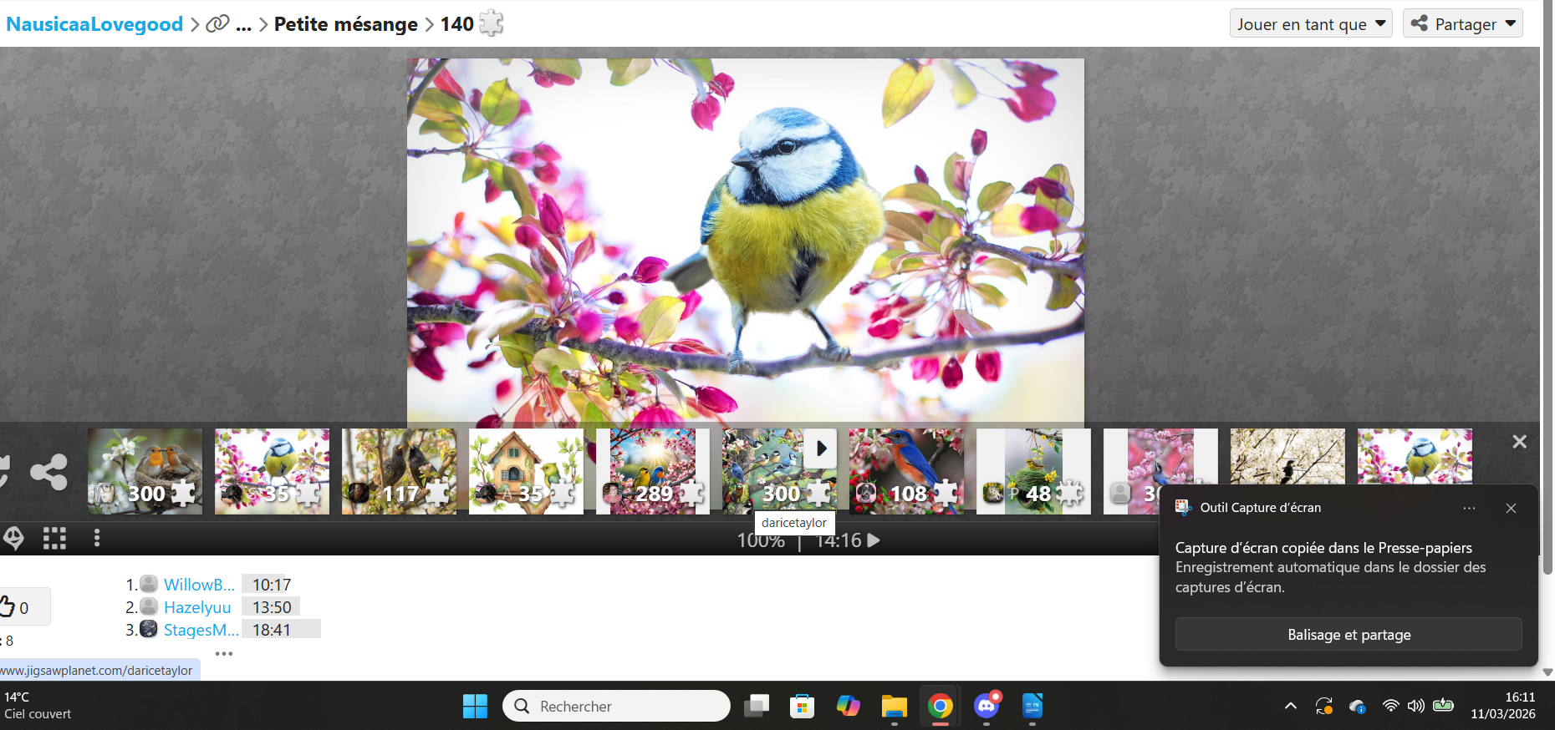Click 'Balisage et partage' in the notification
Screen dimensions: 1555x730
[1349, 635]
